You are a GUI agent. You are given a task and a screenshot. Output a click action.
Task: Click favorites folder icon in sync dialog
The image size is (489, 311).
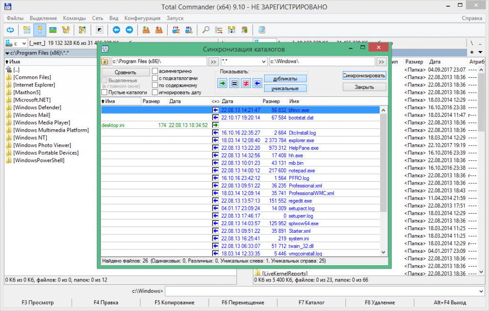pos(105,62)
